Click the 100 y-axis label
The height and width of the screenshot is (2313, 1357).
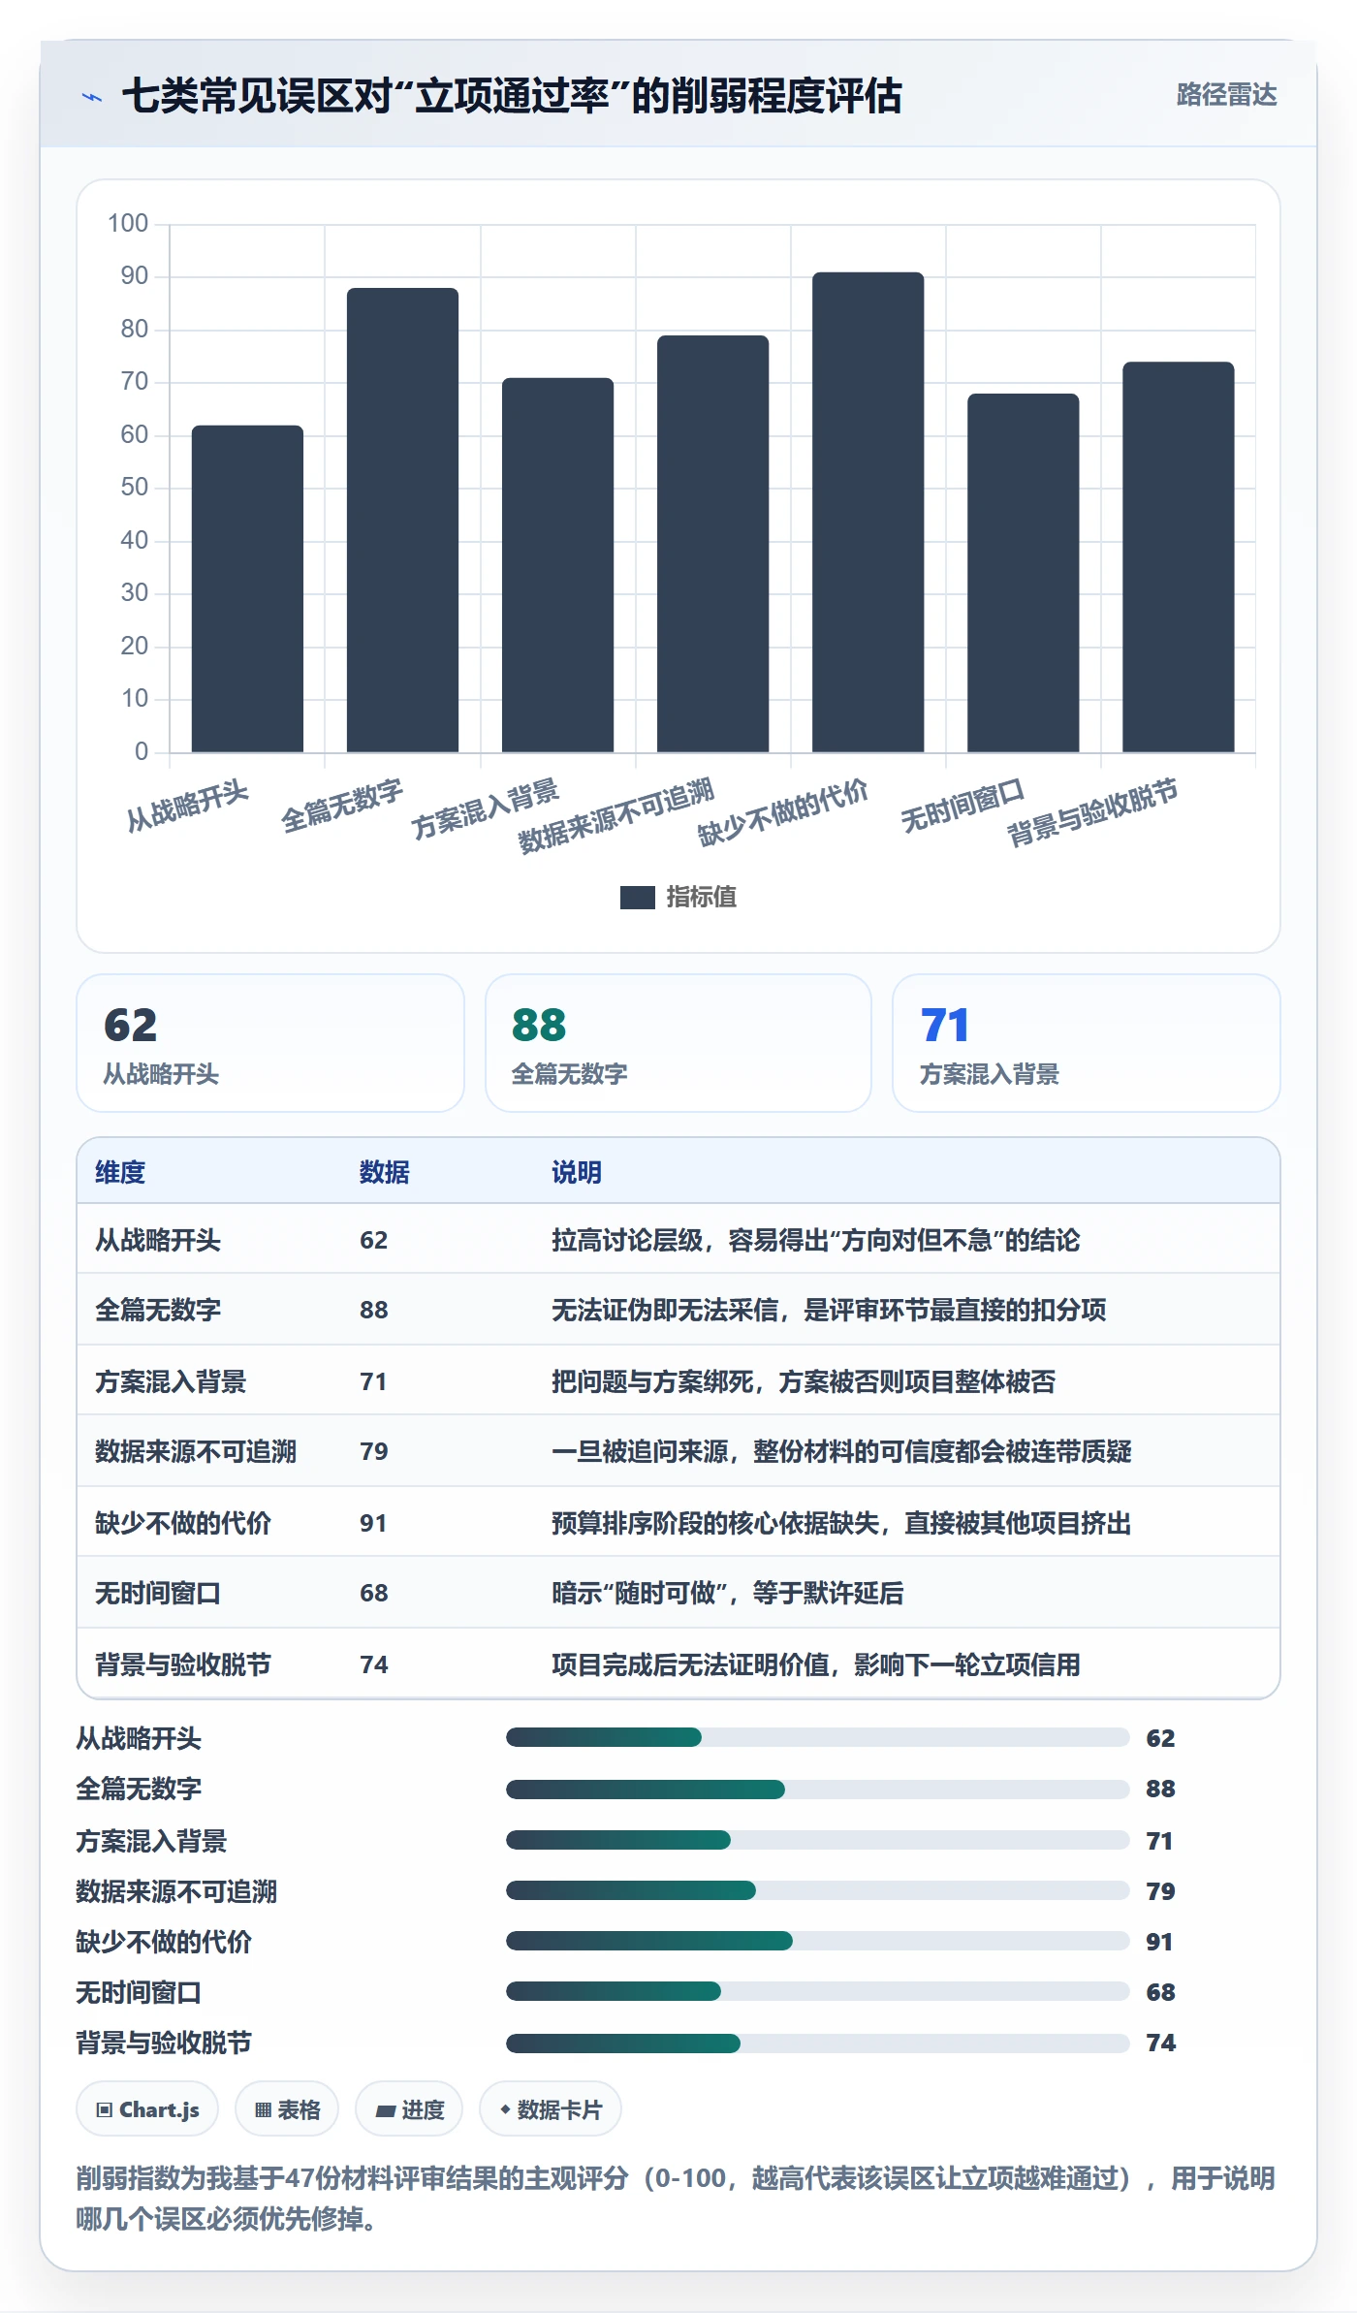click(128, 224)
